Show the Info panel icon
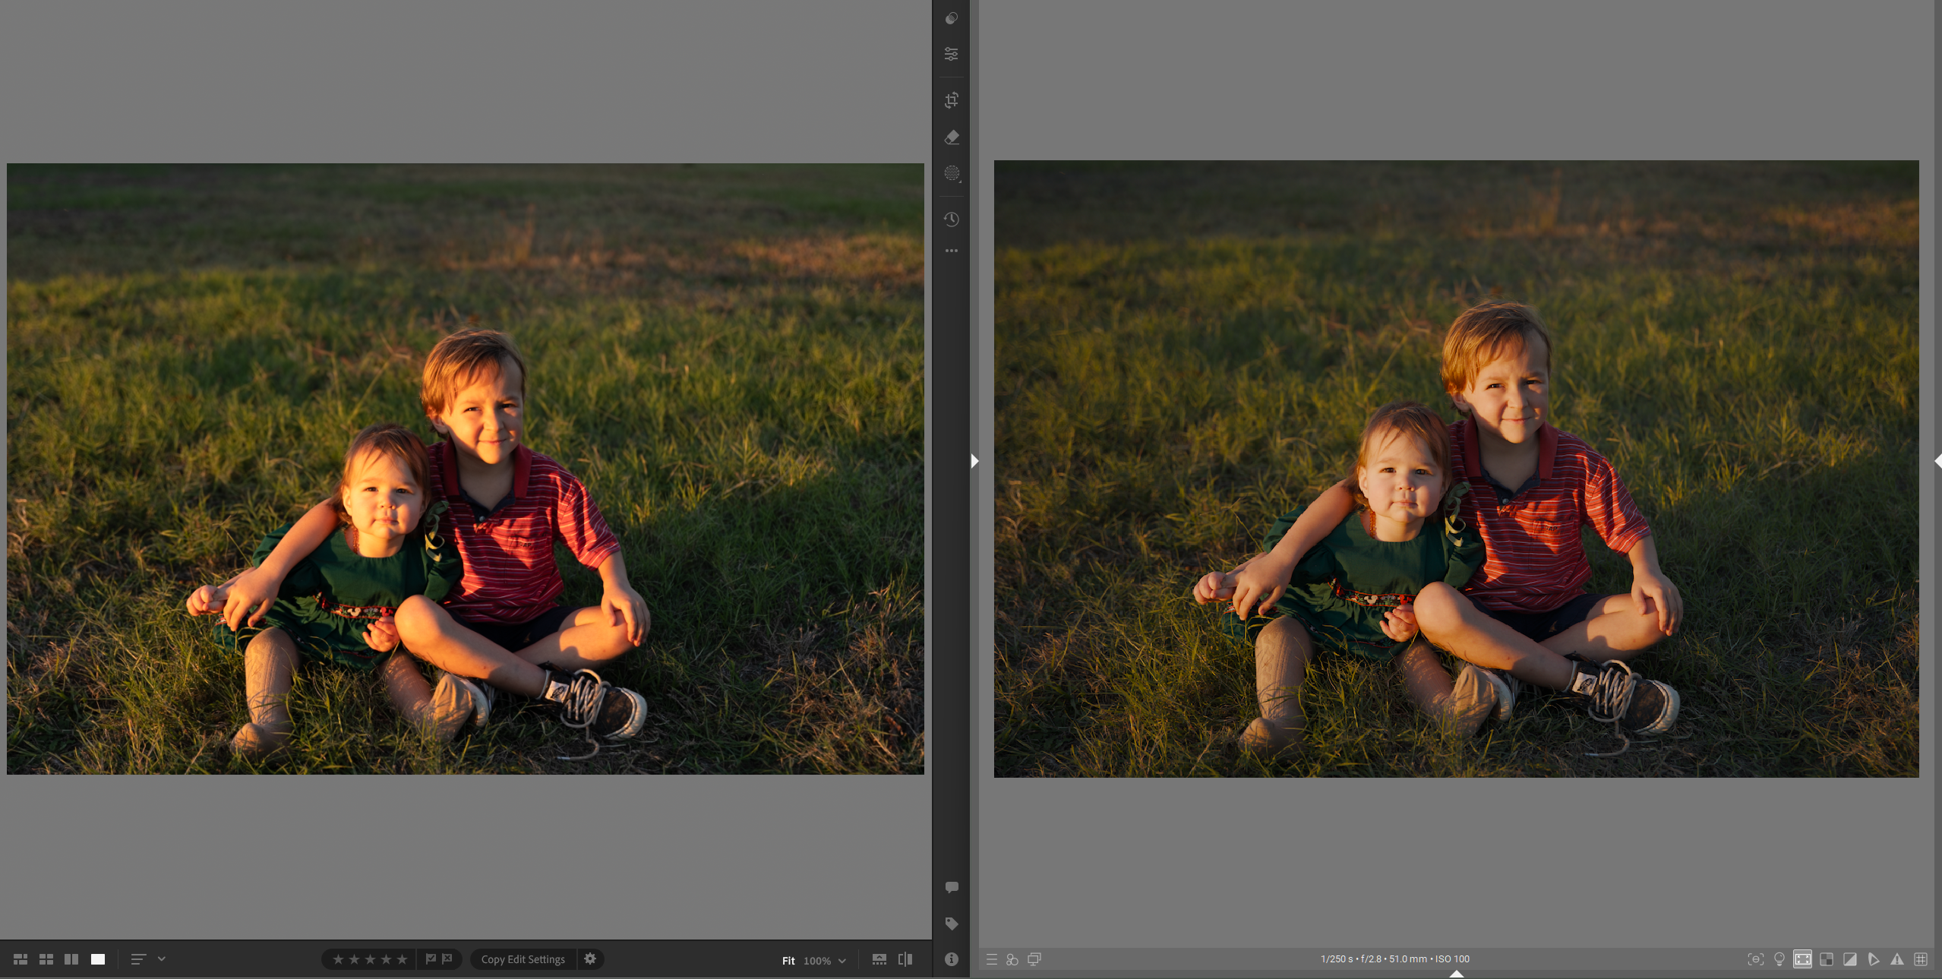1942x979 pixels. tap(951, 959)
